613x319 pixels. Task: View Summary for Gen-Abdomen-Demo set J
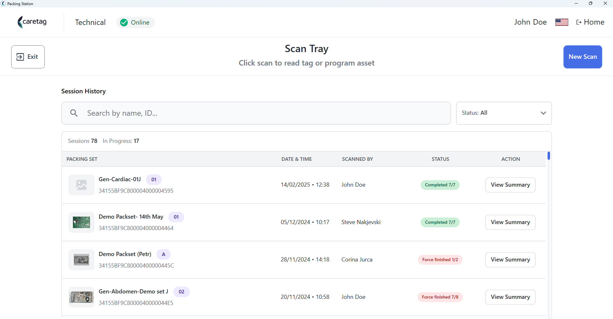pos(510,297)
